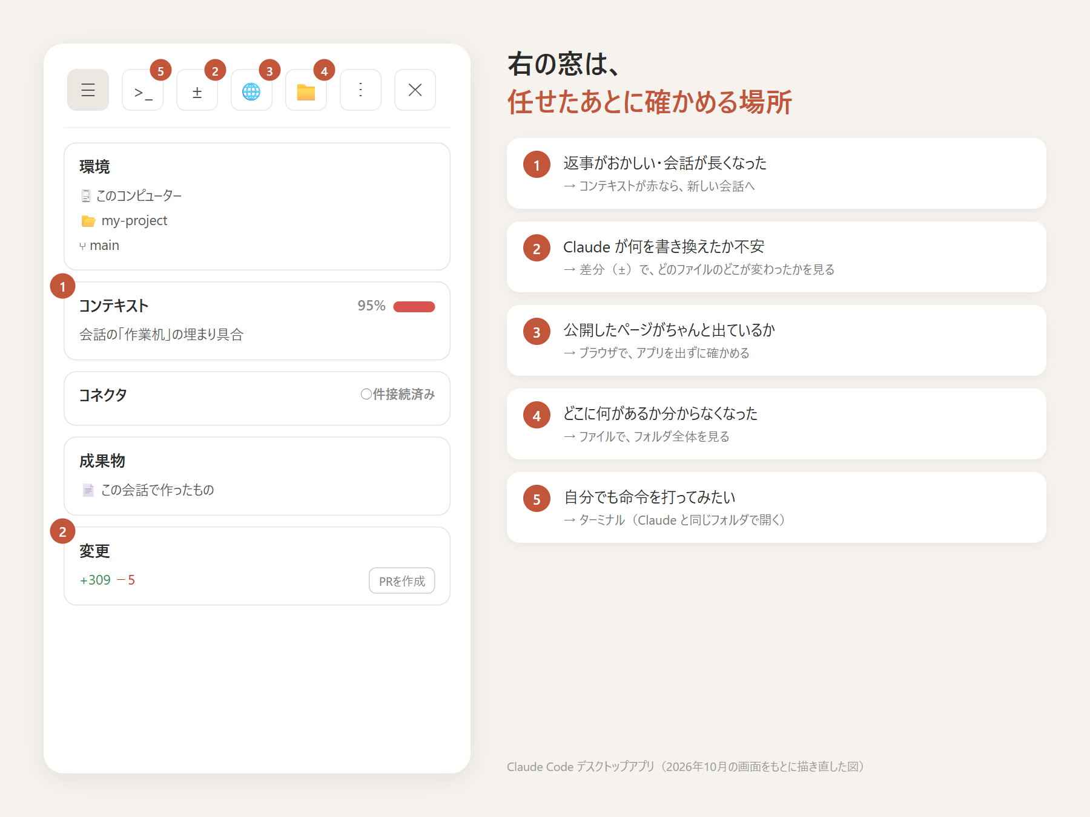Image resolution: width=1090 pixels, height=817 pixels.
Task: Click このコンピューター environment row
Action: coord(131,195)
